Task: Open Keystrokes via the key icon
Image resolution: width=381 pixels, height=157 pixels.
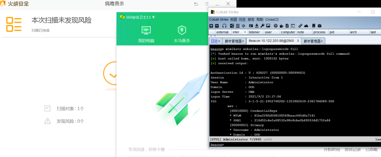Action: (262, 25)
